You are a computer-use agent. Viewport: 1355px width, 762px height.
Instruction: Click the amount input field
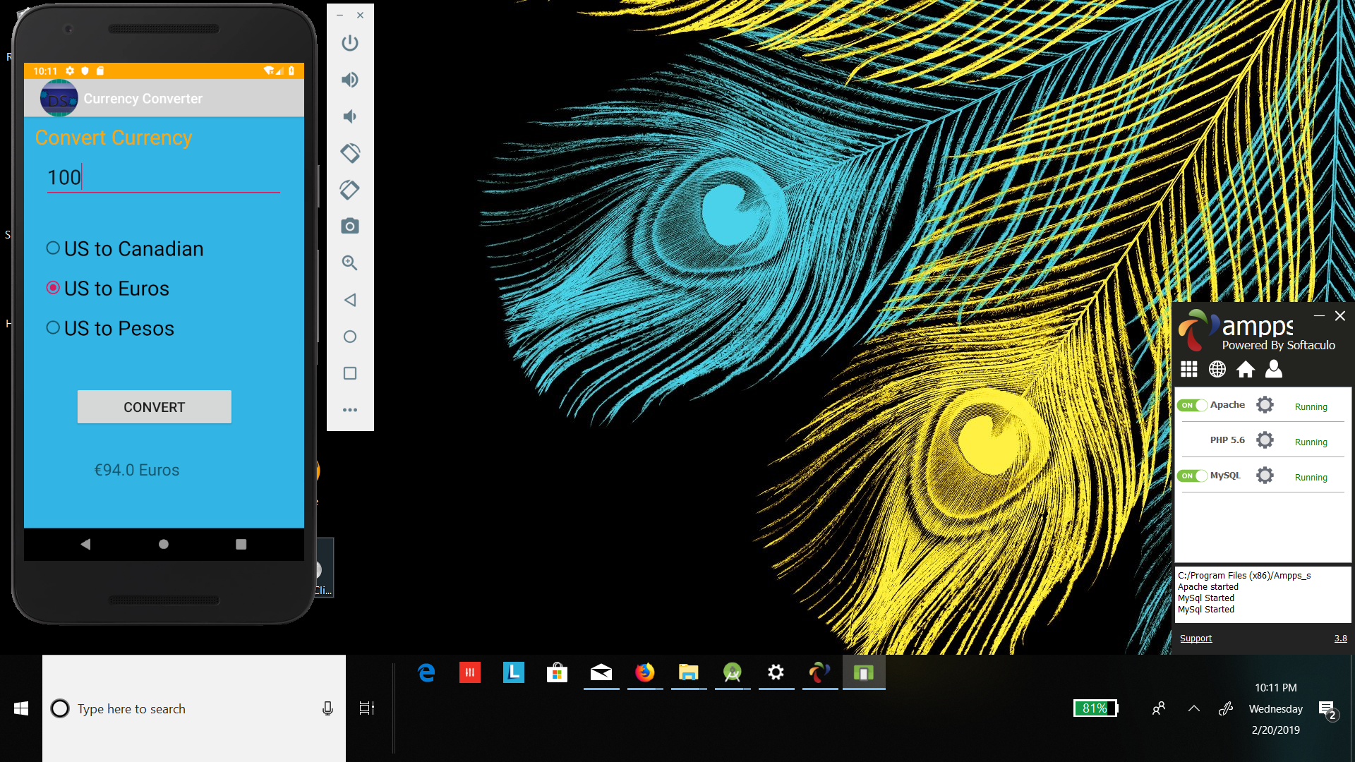point(163,178)
